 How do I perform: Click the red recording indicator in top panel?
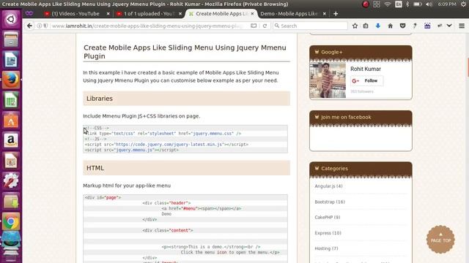[366, 4]
